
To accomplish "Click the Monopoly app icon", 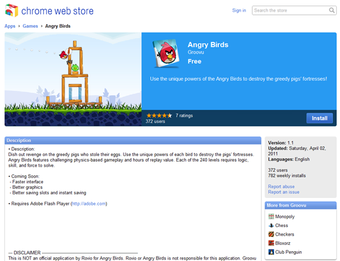I will tap(271, 217).
